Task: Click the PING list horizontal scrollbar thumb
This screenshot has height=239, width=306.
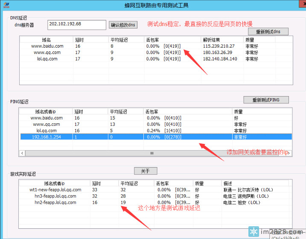Action: tap(152, 153)
